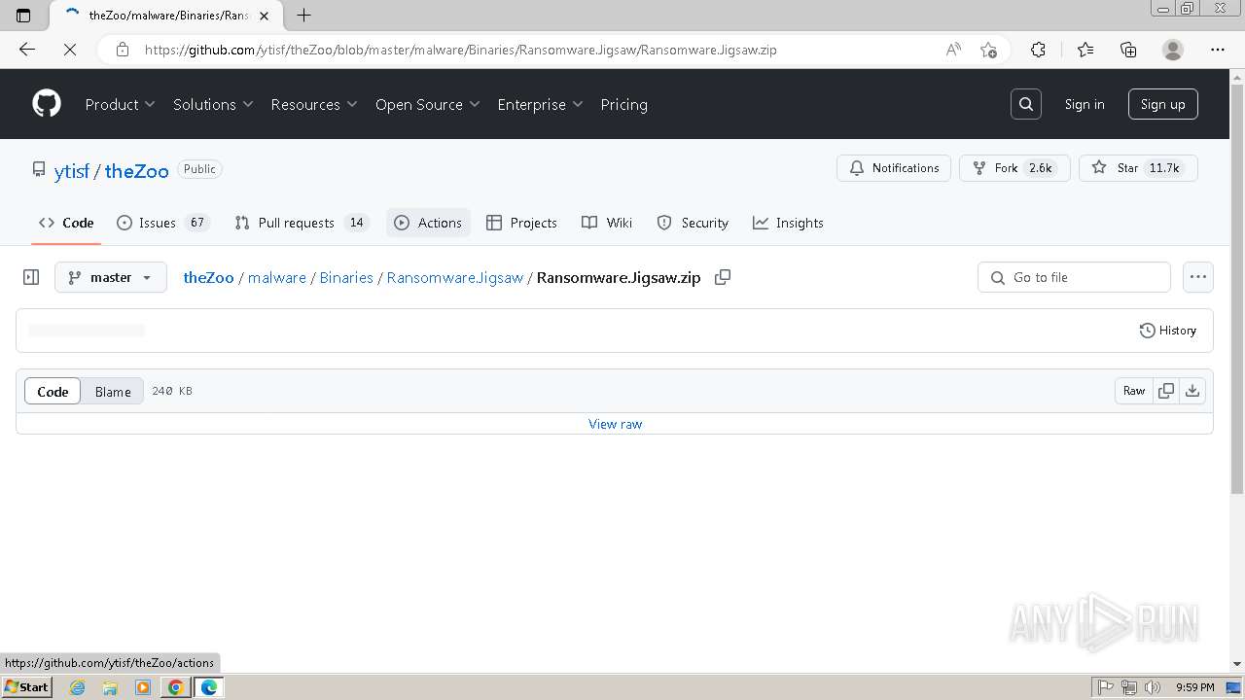The image size is (1245, 700).
Task: Click the 240 KB file size text
Action: coord(172,391)
